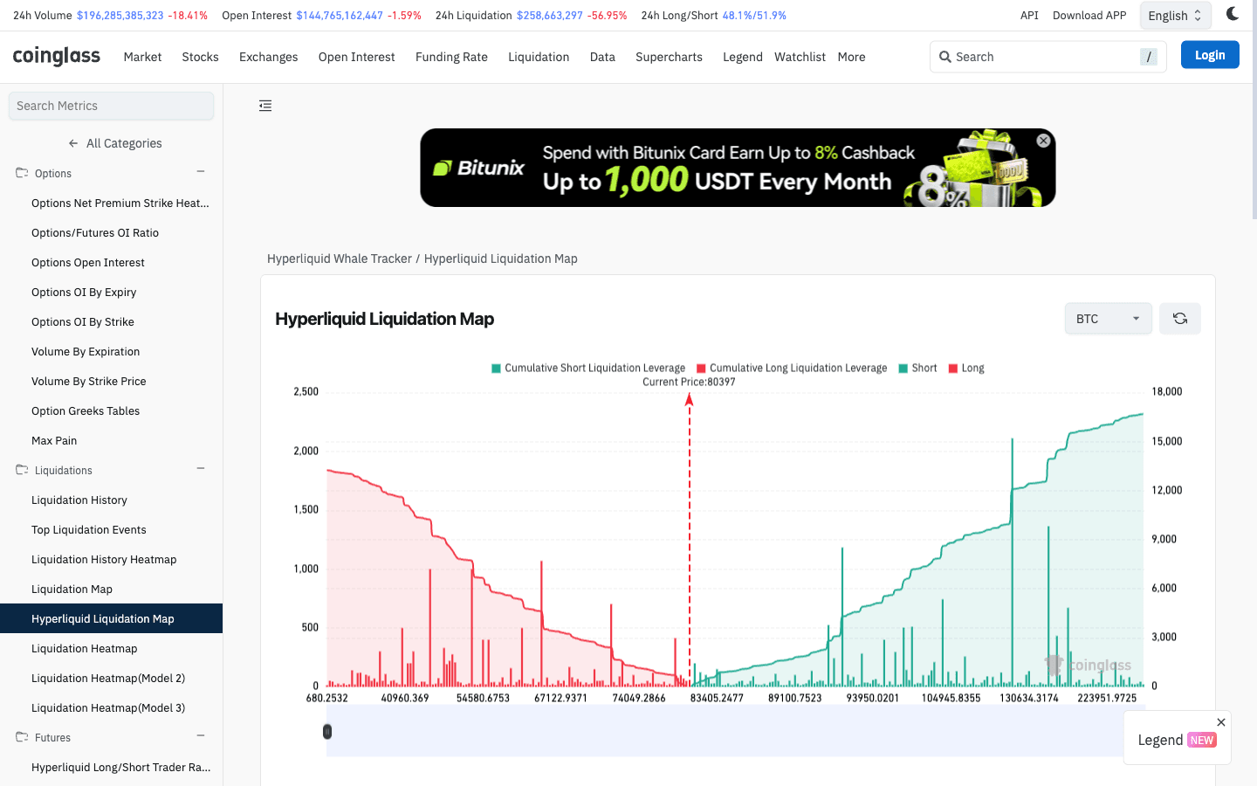
Task: Collapse the Liquidations category
Action: pyautogui.click(x=201, y=469)
